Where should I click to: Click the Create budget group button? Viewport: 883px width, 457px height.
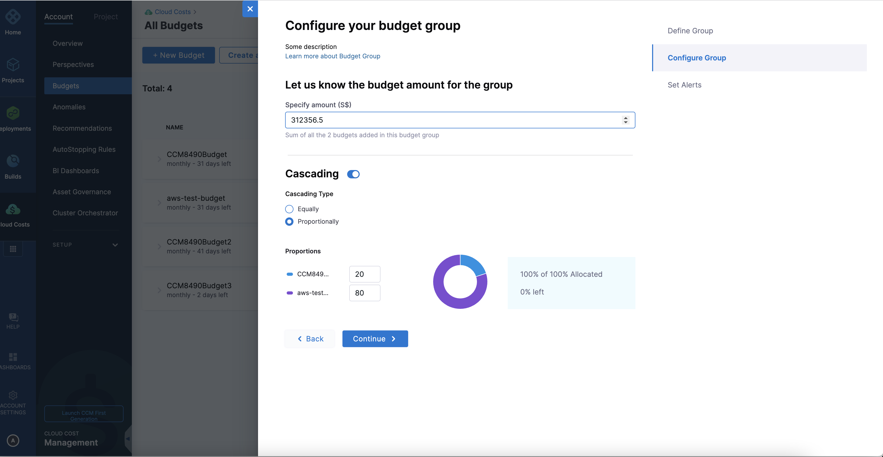pos(239,55)
